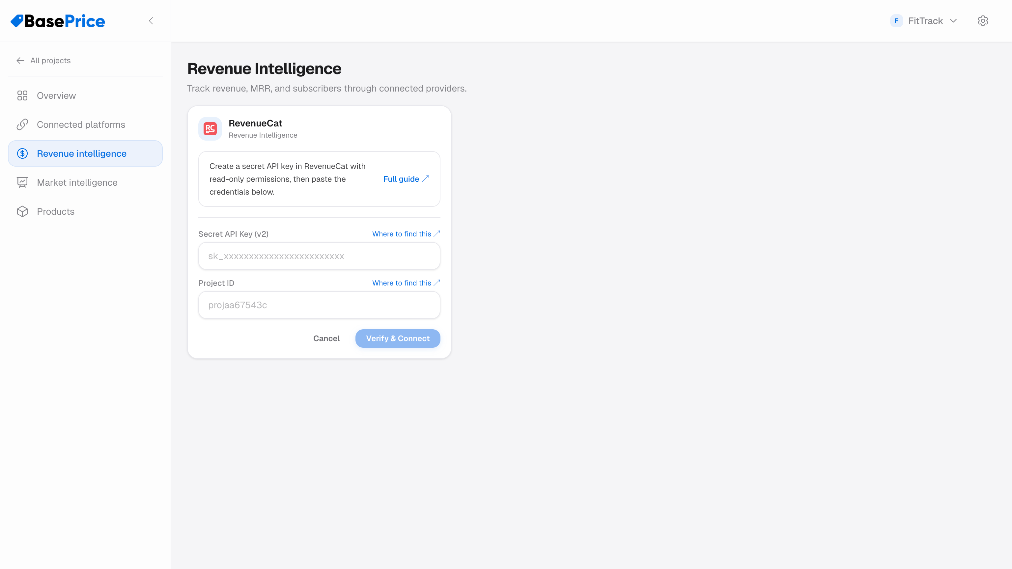The height and width of the screenshot is (569, 1012).
Task: Open Where to find this for Secret API Key
Action: [x=406, y=234]
